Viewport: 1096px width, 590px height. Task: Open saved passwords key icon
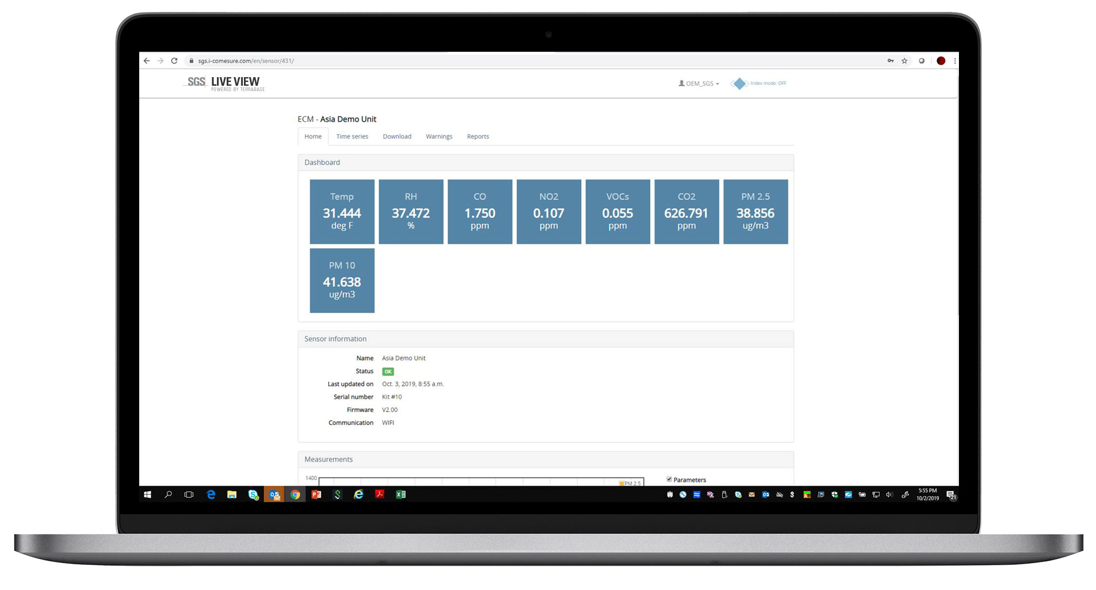890,61
